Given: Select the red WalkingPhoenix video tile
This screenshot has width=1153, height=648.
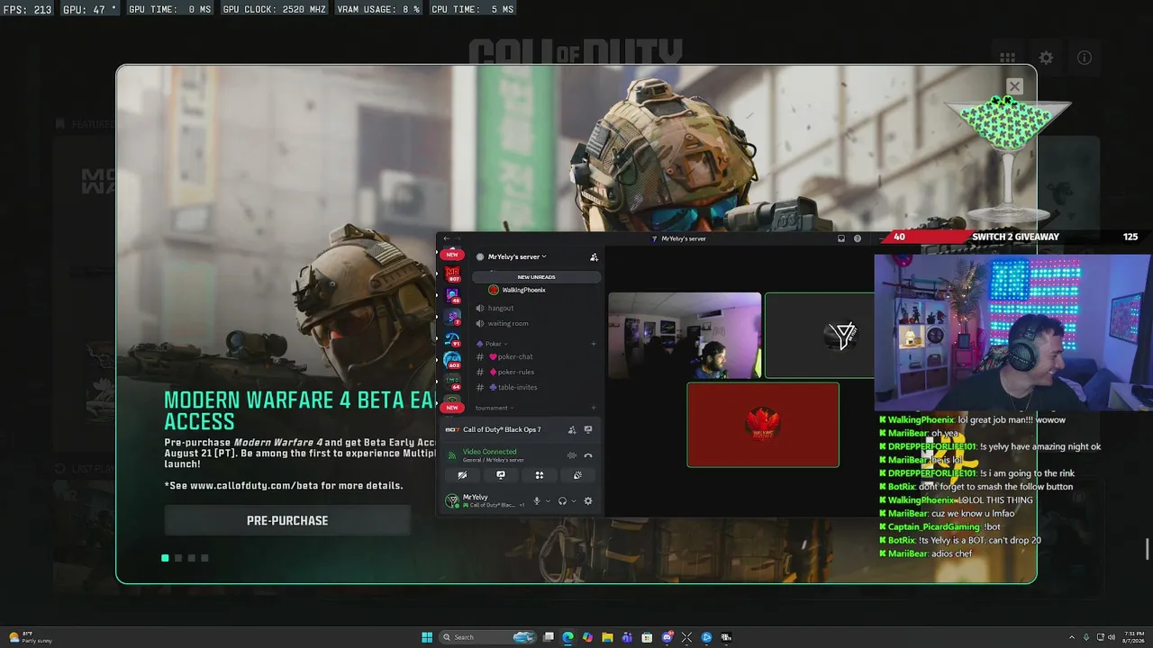Looking at the screenshot, I should click(x=763, y=425).
